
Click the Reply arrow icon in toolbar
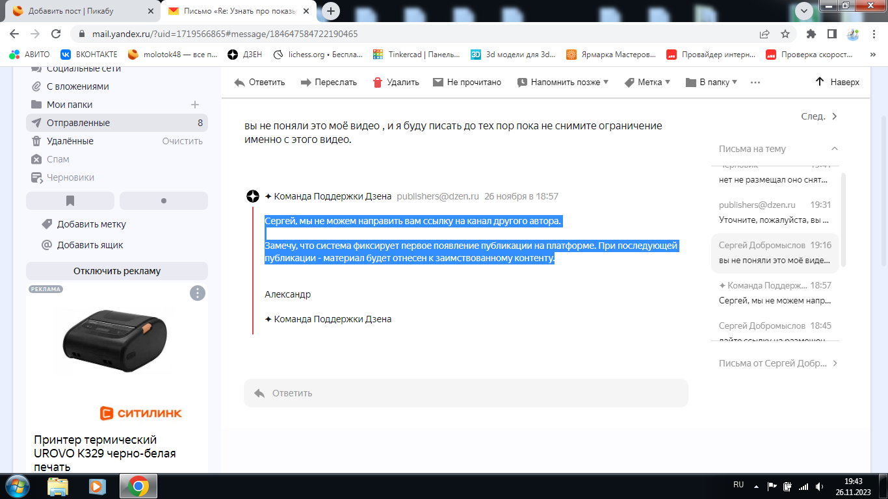point(239,83)
